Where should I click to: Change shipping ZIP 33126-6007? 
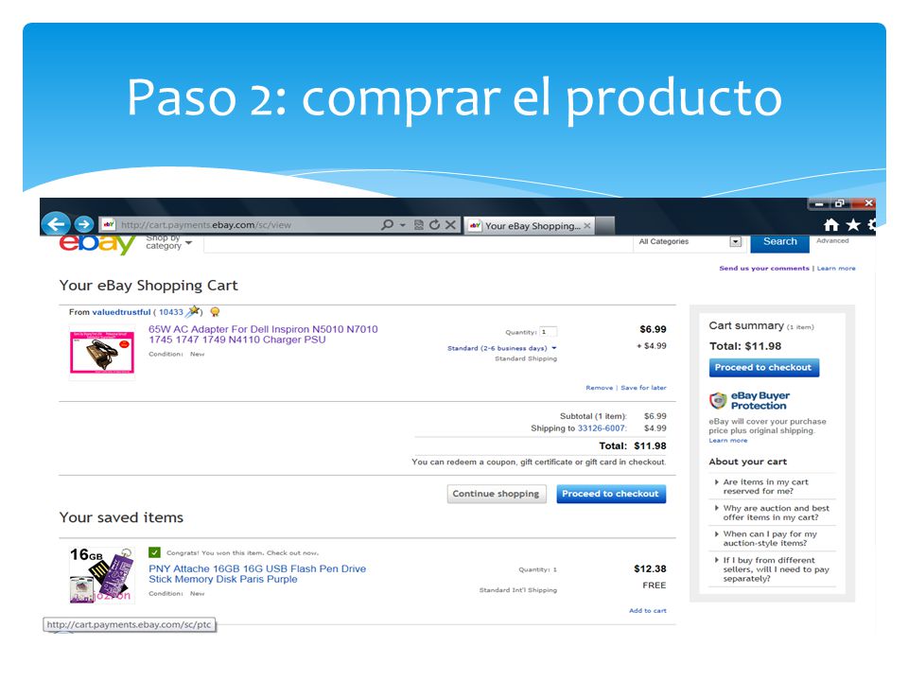pos(602,428)
